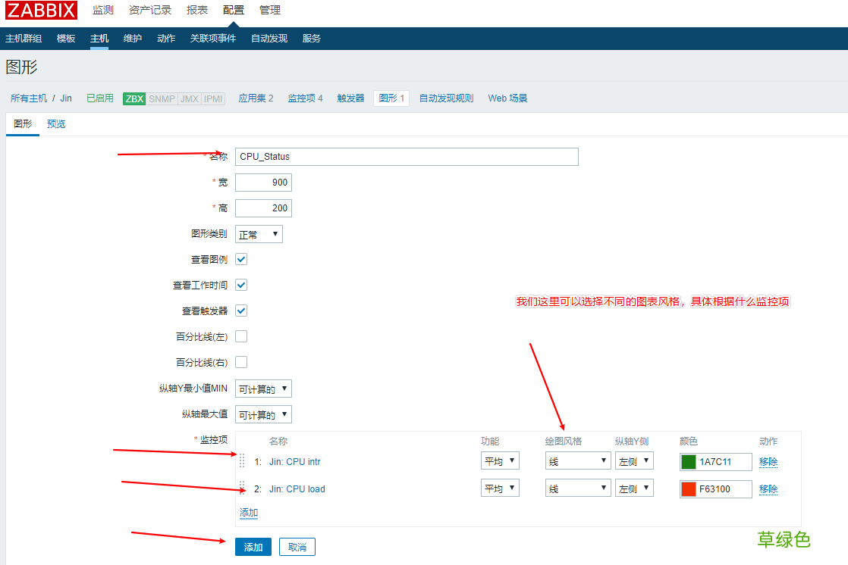This screenshot has width=848, height=565.
Task: Switch to the 预览 tab
Action: (x=56, y=123)
